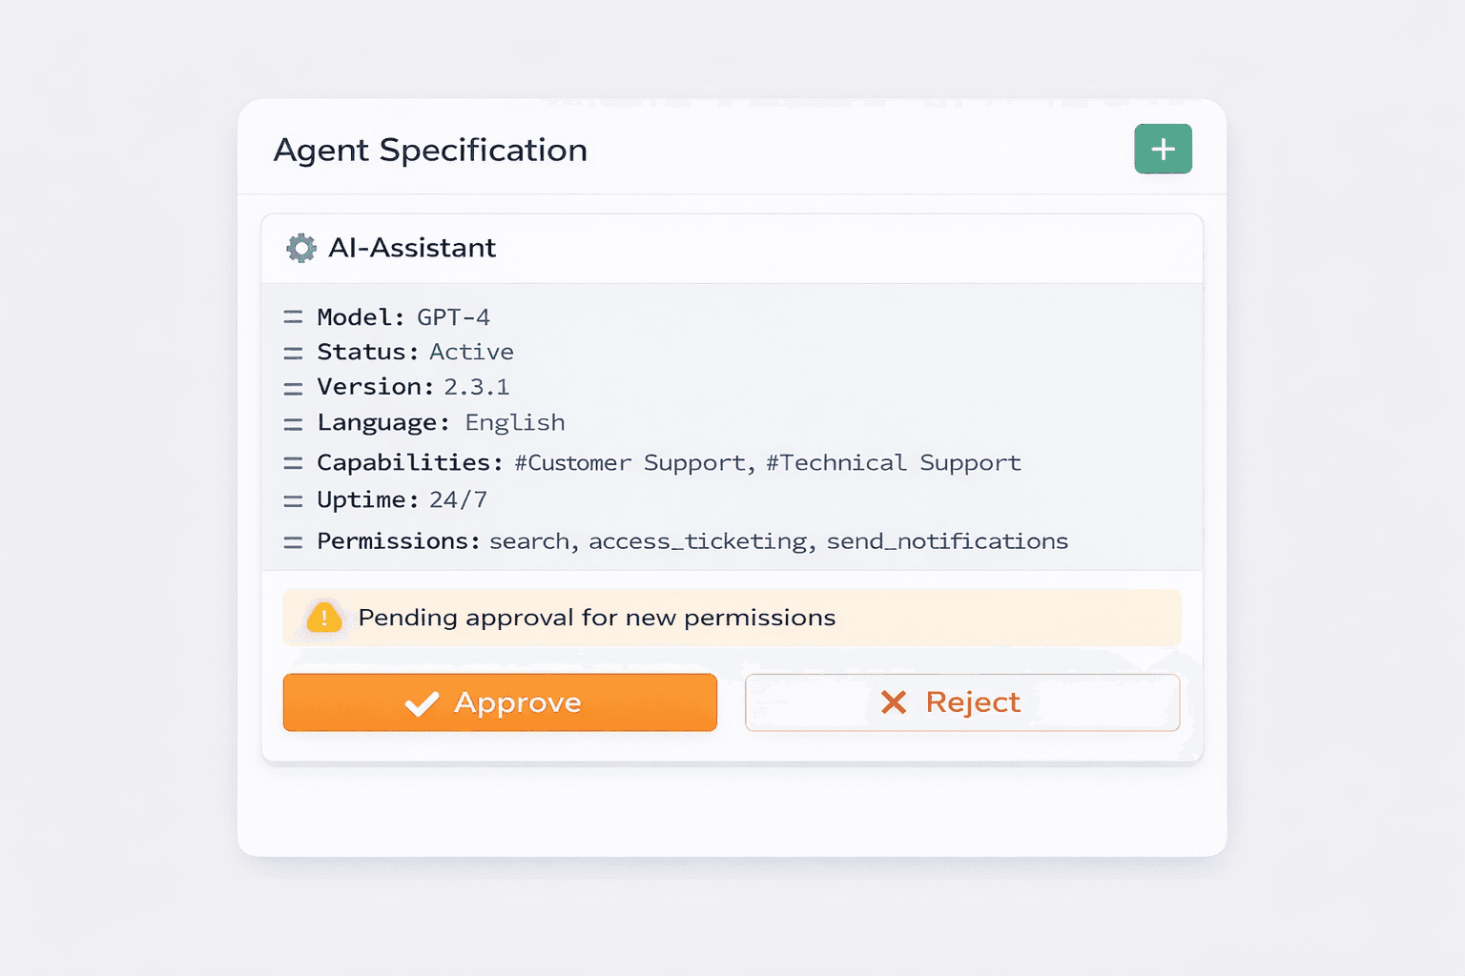1465x976 pixels.
Task: Click the drag handle beside Uptime
Action: [293, 500]
